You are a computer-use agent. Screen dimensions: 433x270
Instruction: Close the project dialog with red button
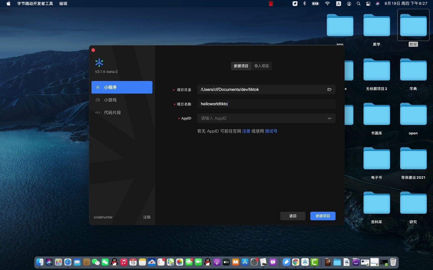93,50
